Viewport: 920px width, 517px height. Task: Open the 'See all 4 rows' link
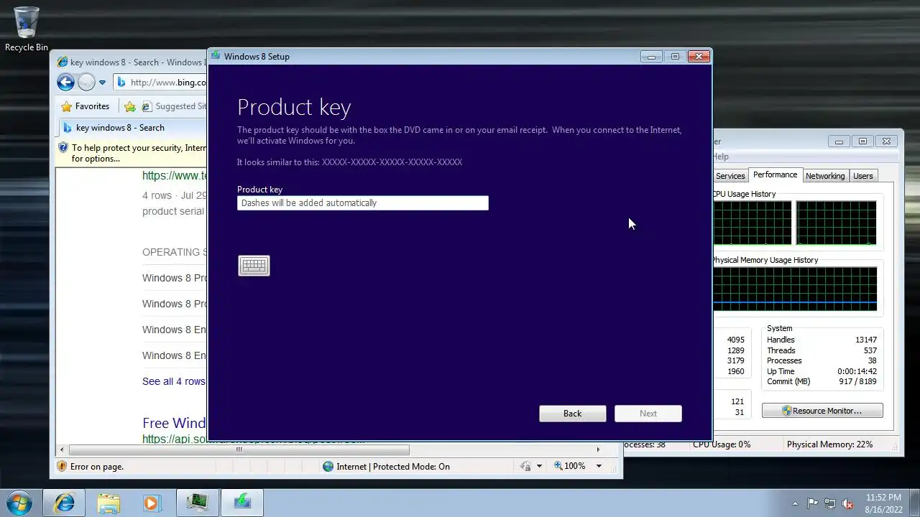(x=173, y=381)
